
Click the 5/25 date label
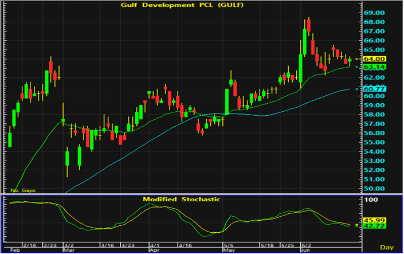288,245
